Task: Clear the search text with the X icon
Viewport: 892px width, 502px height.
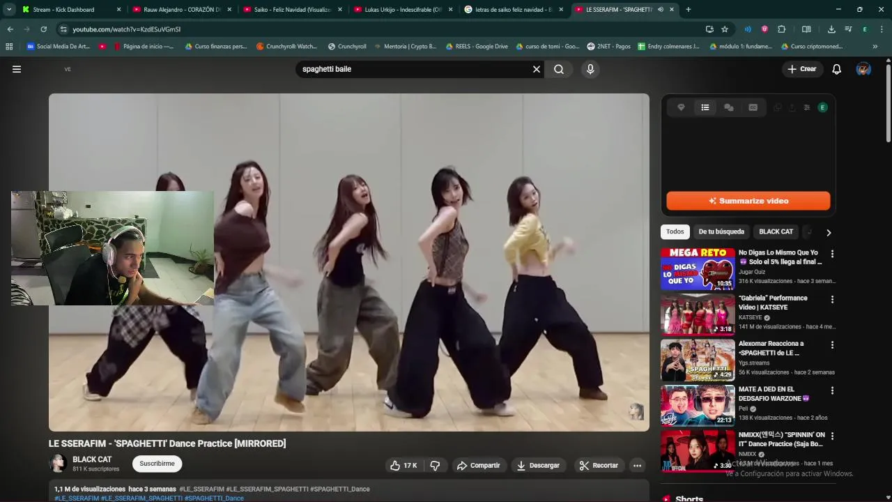Action: pos(537,69)
